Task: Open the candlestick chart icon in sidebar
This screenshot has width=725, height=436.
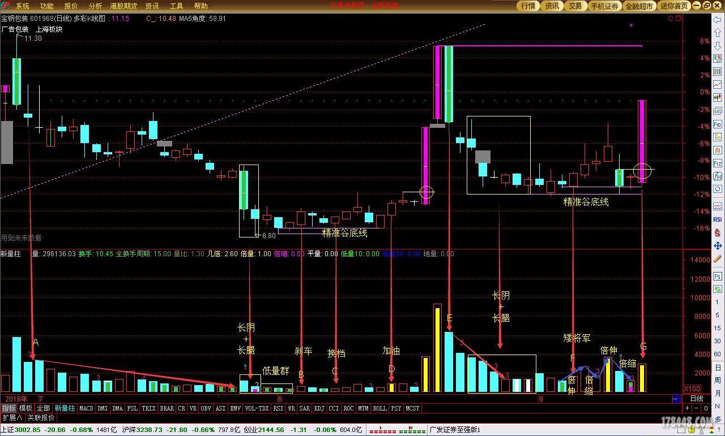Action: [x=717, y=97]
